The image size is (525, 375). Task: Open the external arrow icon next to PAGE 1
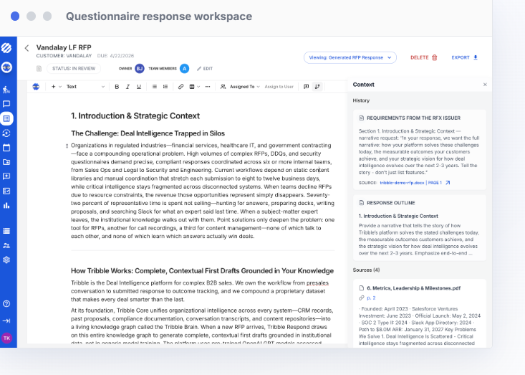[x=448, y=183]
